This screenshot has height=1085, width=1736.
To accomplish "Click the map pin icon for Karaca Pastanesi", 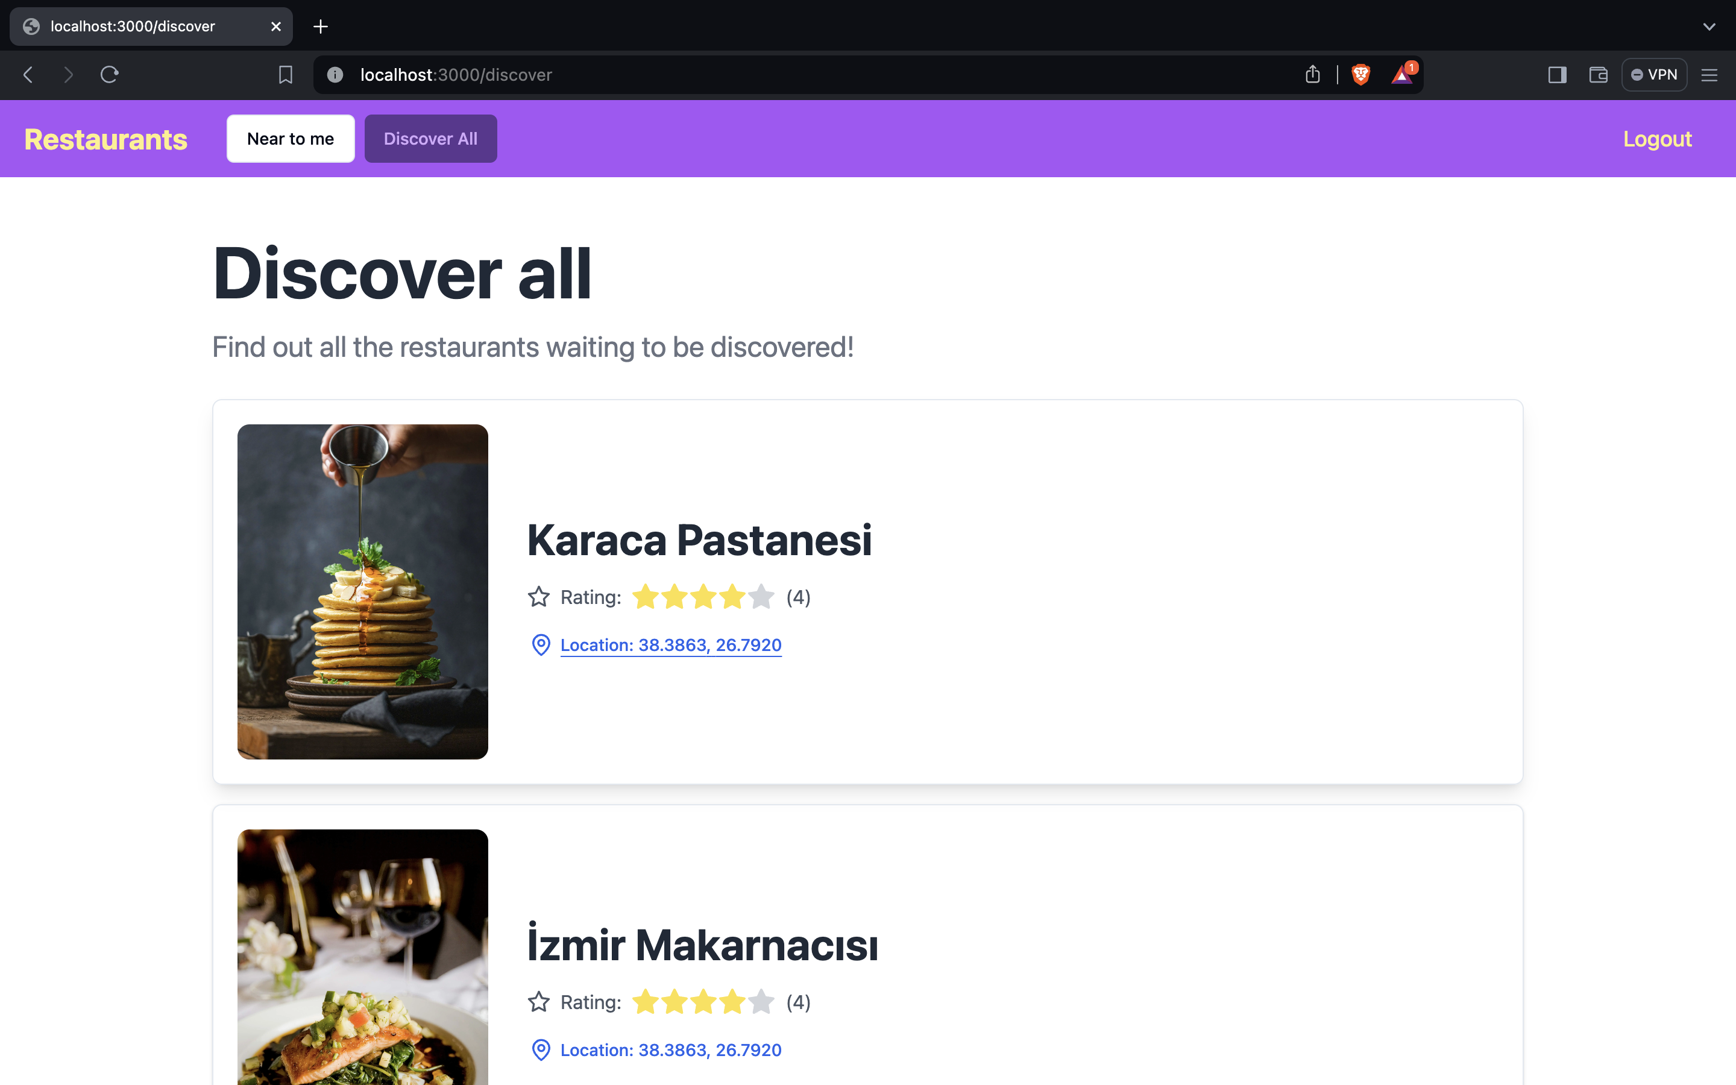I will click(x=541, y=645).
